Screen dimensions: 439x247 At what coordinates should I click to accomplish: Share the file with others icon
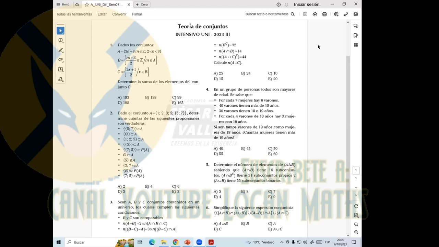coord(336,14)
